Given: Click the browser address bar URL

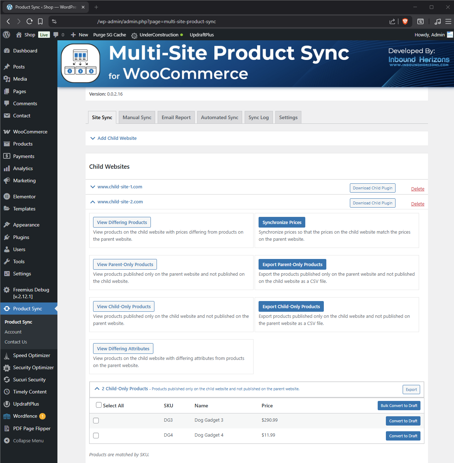Looking at the screenshot, I should pyautogui.click(x=157, y=21).
